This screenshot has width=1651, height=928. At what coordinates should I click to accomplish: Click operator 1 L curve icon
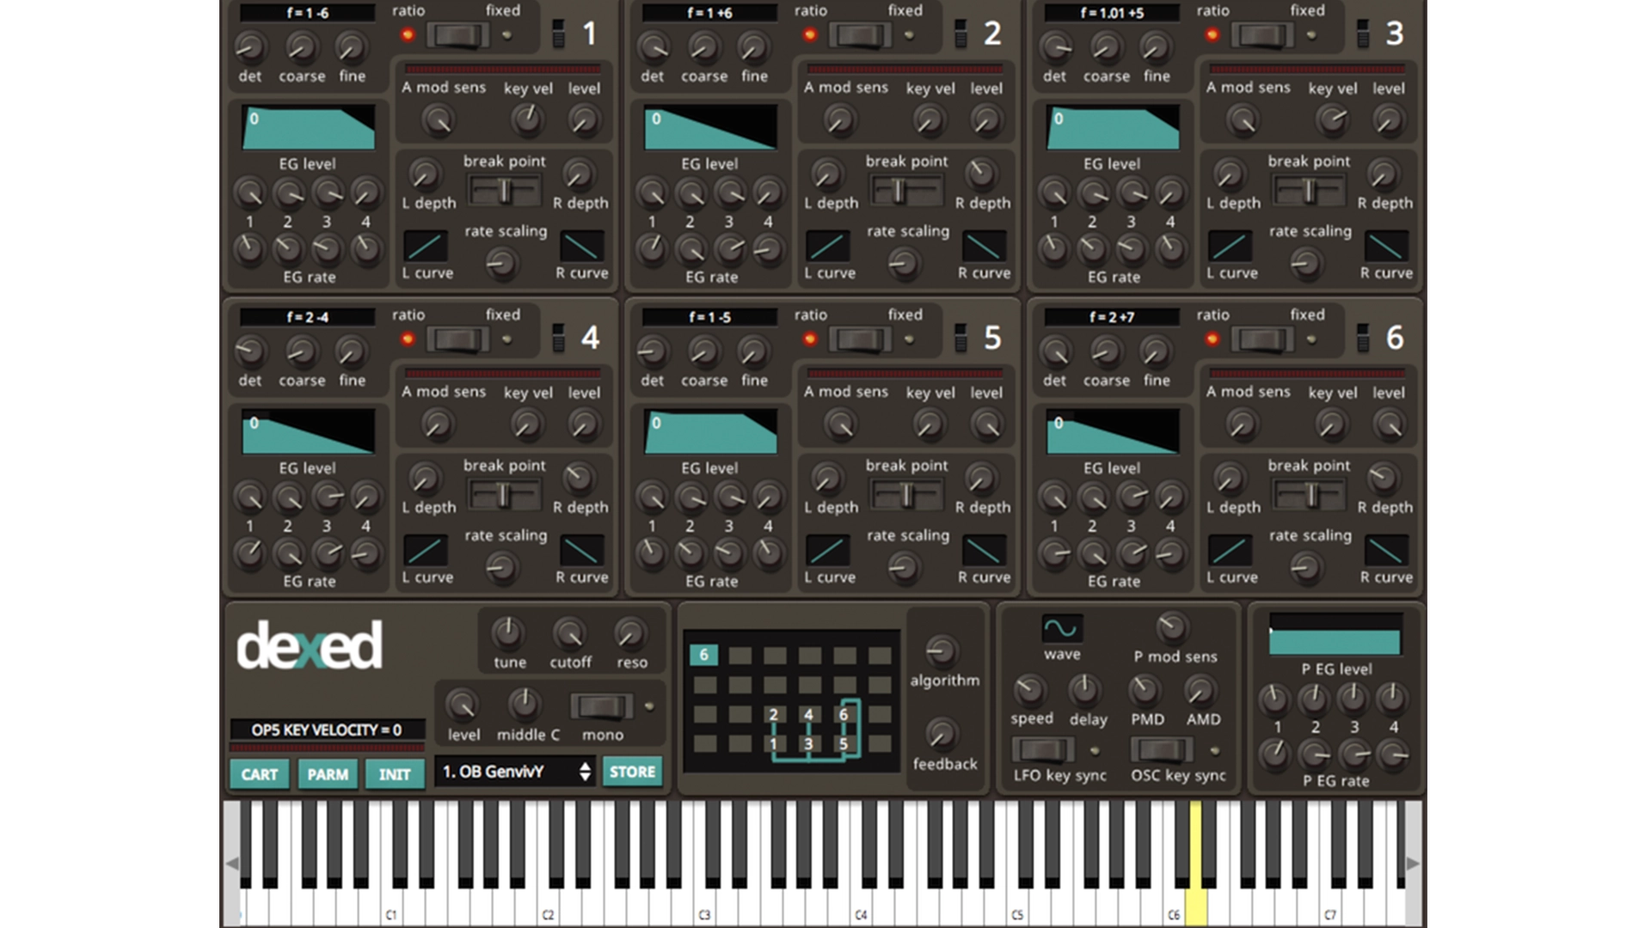(x=426, y=247)
